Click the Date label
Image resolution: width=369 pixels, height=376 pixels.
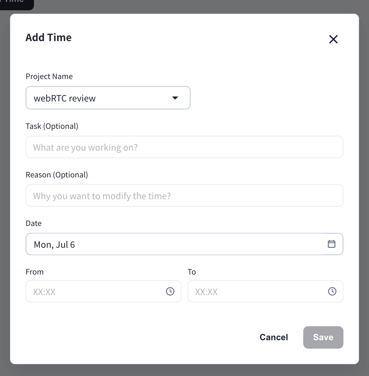tap(34, 223)
